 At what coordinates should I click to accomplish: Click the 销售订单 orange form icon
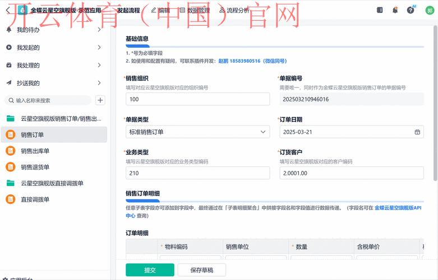pos(11,135)
